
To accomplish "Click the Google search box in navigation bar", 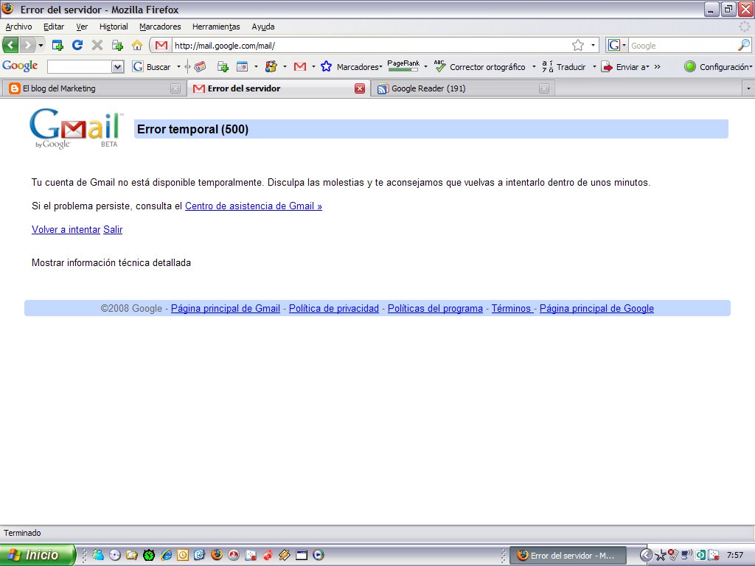I will [x=683, y=46].
